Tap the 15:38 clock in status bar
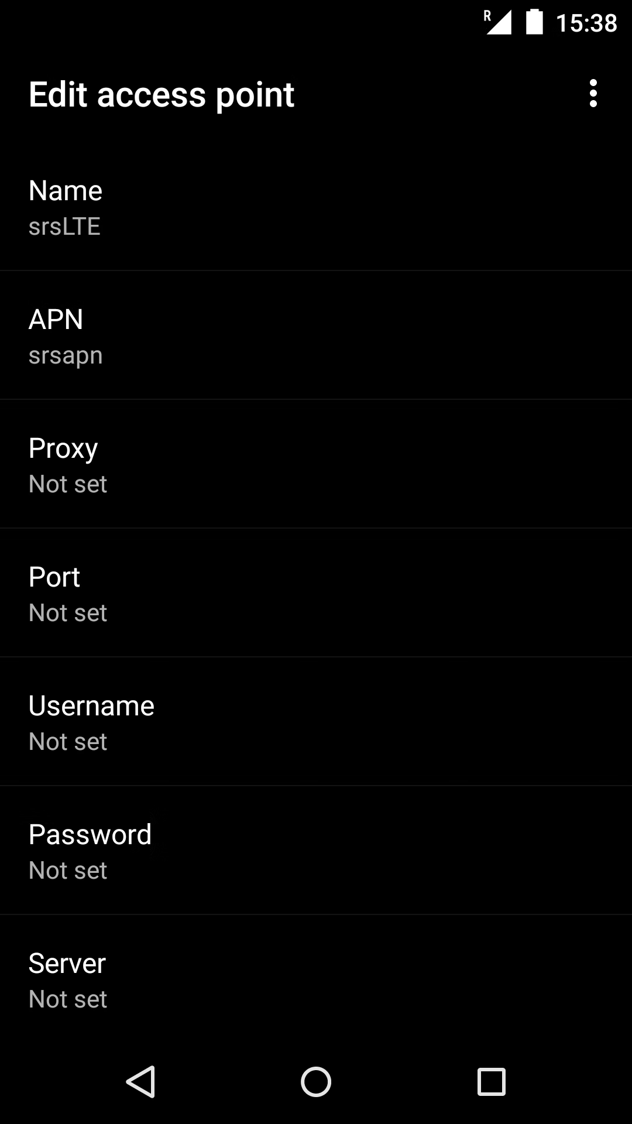 [x=586, y=23]
